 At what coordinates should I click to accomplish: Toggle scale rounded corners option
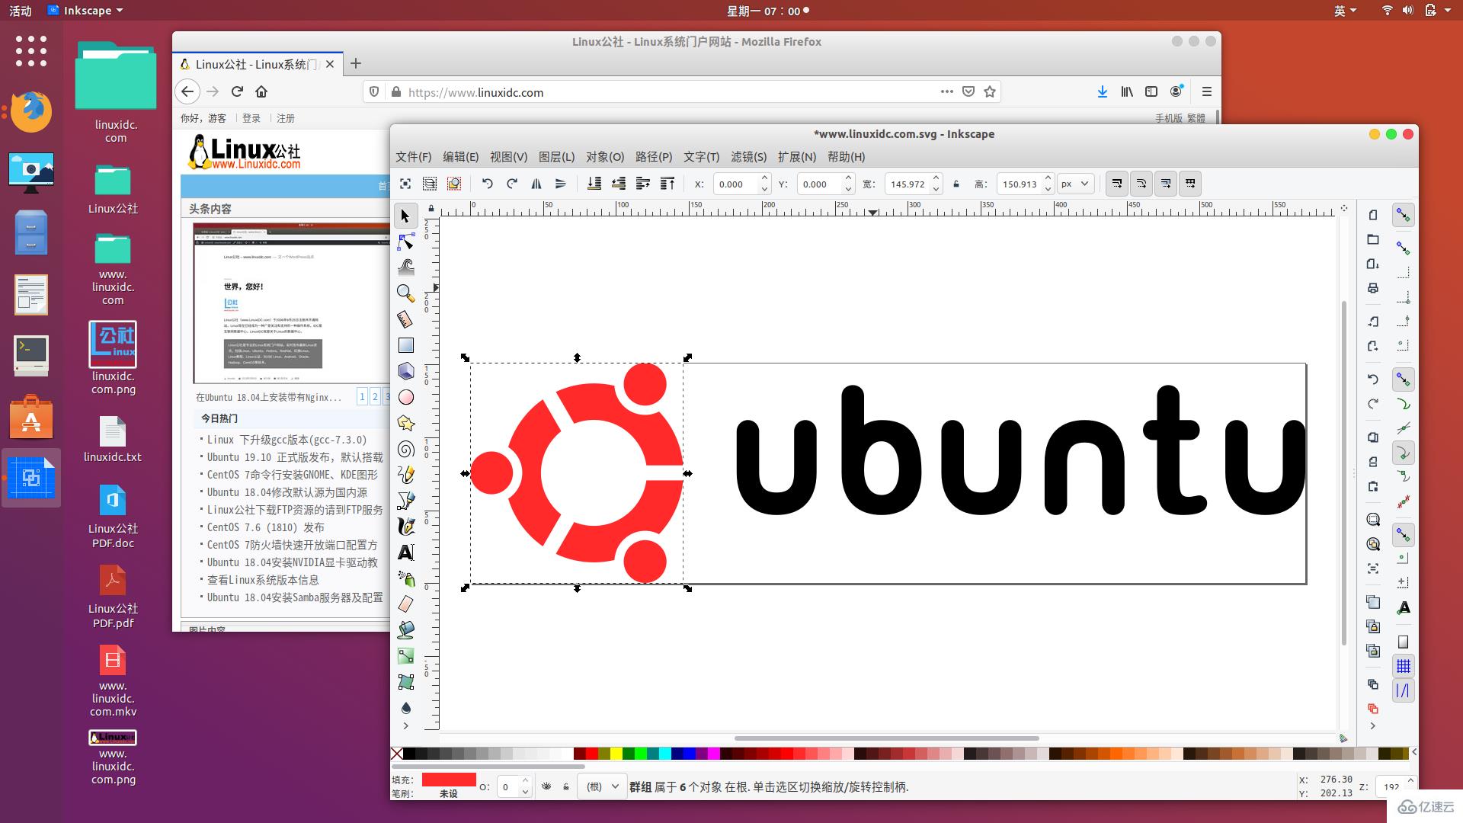click(1141, 184)
